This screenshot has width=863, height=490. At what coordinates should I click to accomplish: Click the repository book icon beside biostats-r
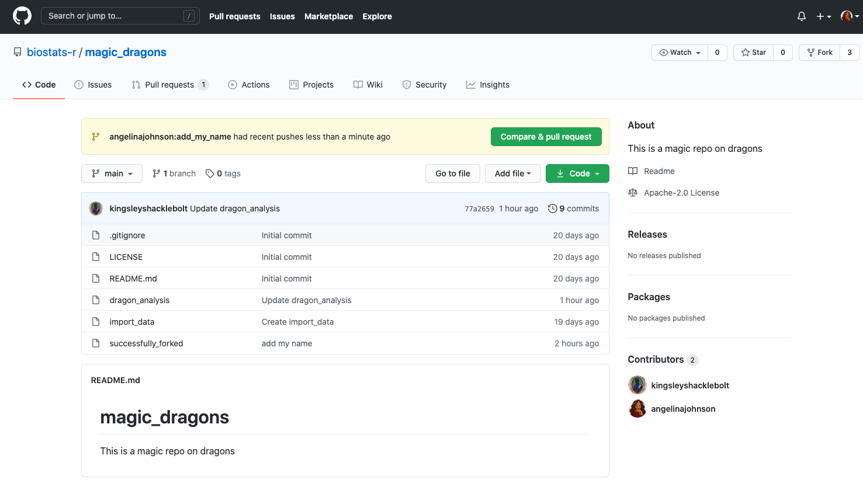[x=18, y=52]
